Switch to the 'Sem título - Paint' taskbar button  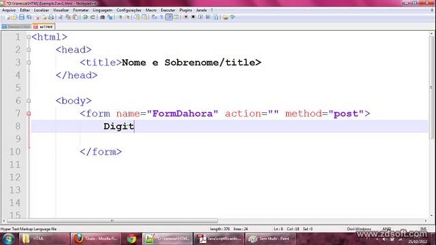point(270,239)
